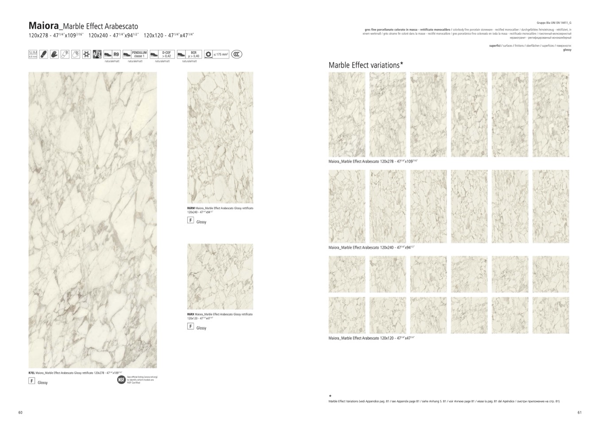Select the R6RX 120x120 square tile image
Image resolution: width=600 pixels, height=424 pixels.
(220, 276)
